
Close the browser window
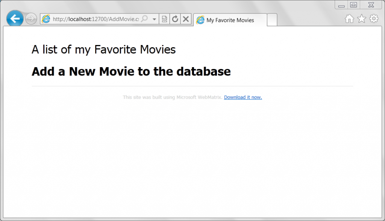tap(371, 5)
